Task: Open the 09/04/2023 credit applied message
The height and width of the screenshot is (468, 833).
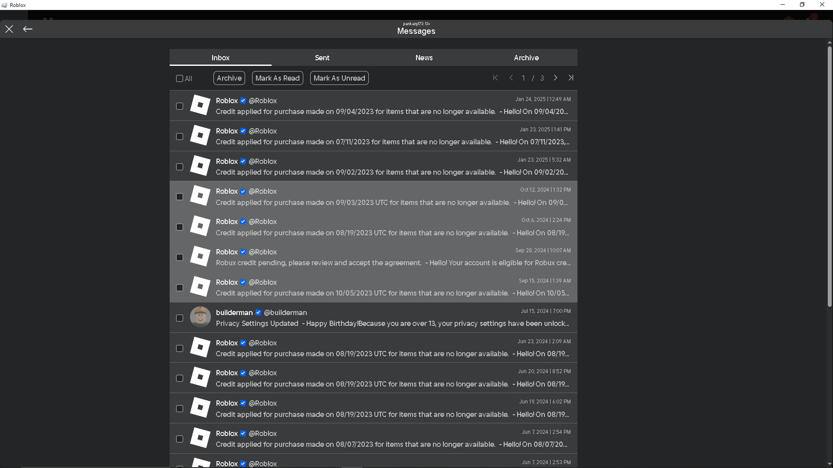Action: pos(374,106)
